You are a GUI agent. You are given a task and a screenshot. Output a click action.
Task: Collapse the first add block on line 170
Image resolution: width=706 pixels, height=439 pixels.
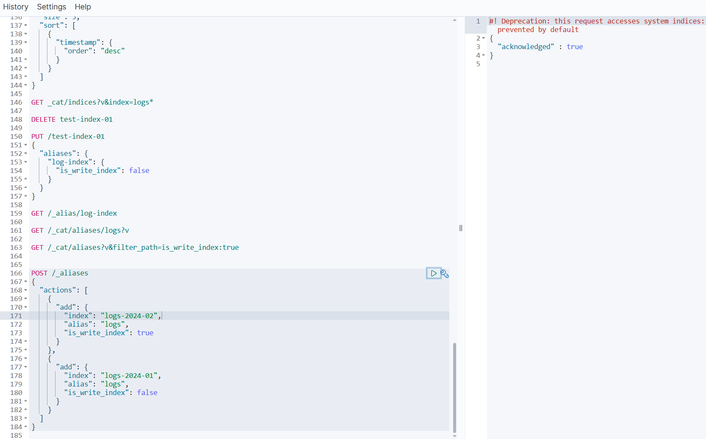pos(26,307)
